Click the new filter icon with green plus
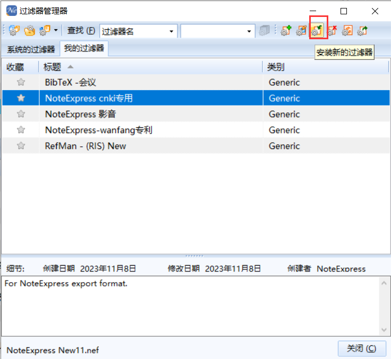Viewport: 391px width, 359px height. coord(286,30)
